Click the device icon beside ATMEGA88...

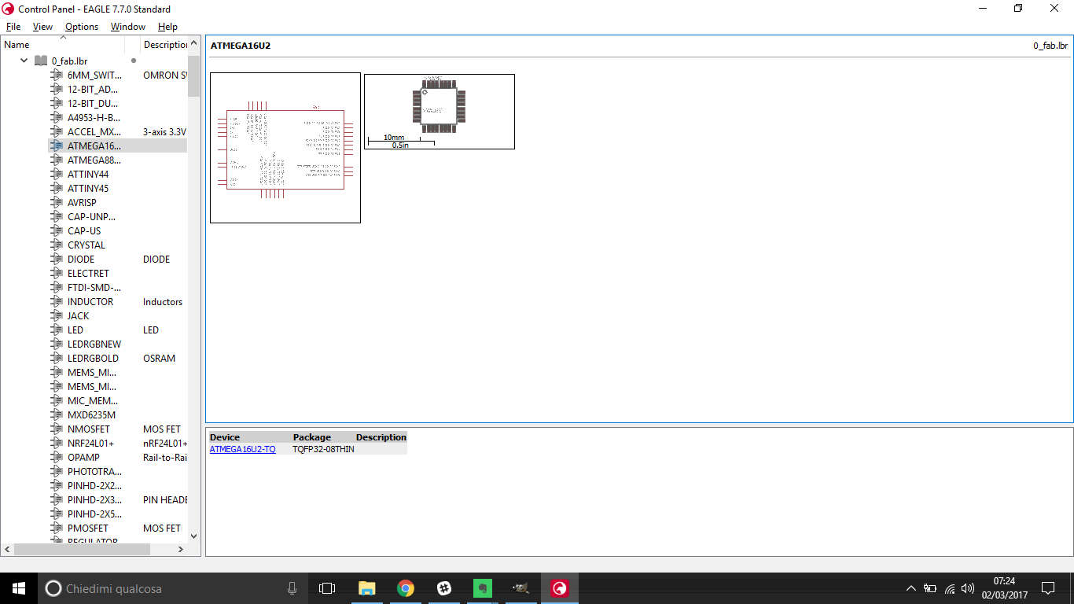click(57, 160)
